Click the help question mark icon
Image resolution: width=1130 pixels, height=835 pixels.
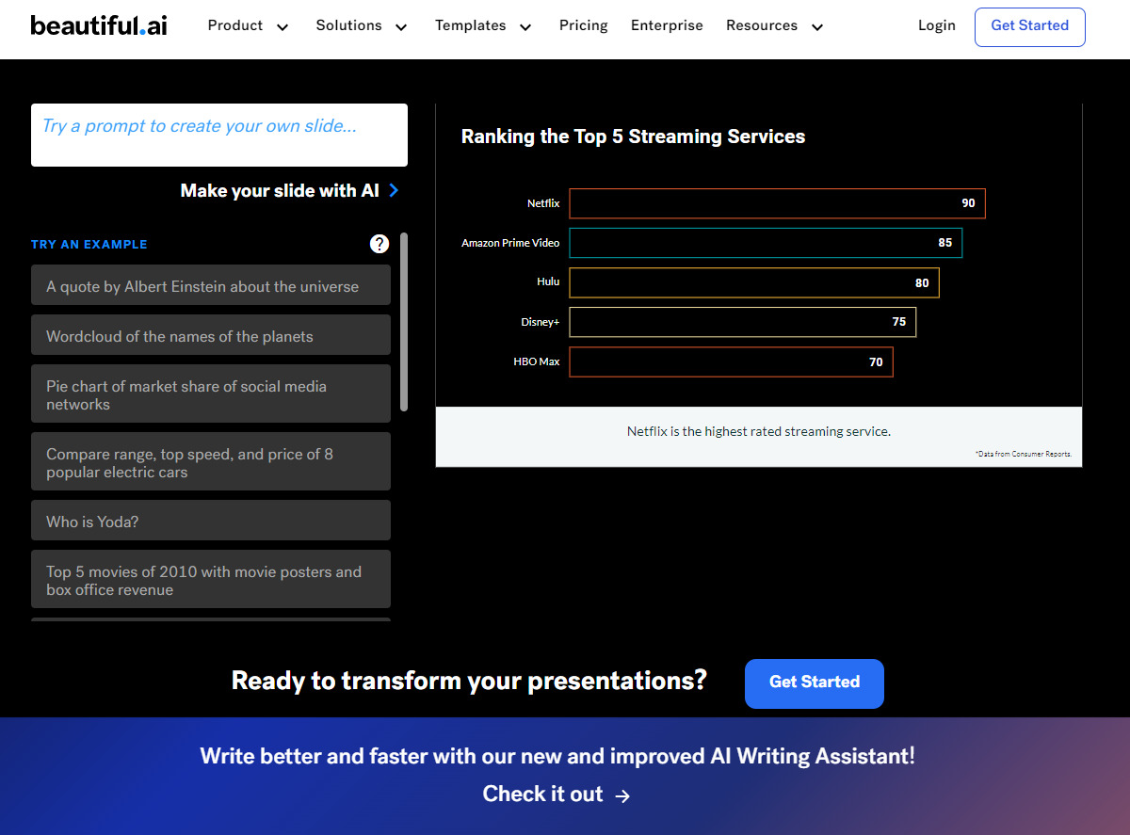(x=379, y=244)
